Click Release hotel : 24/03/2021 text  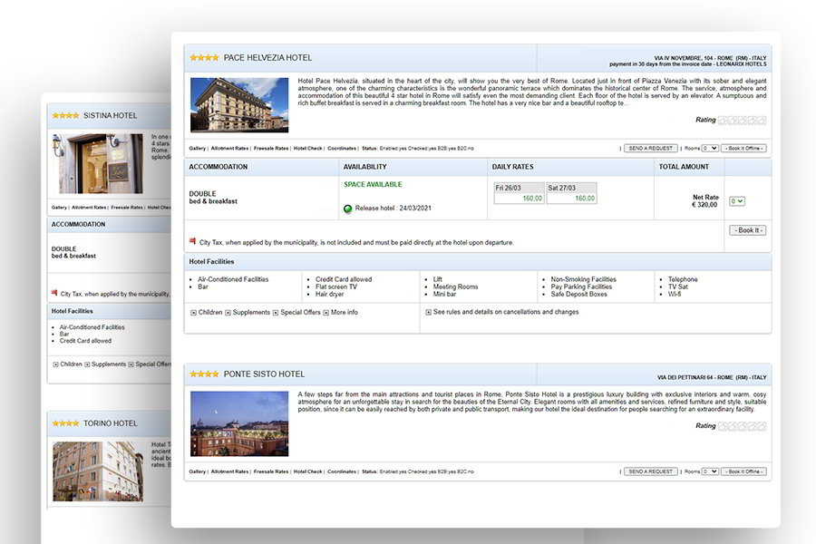[393, 209]
